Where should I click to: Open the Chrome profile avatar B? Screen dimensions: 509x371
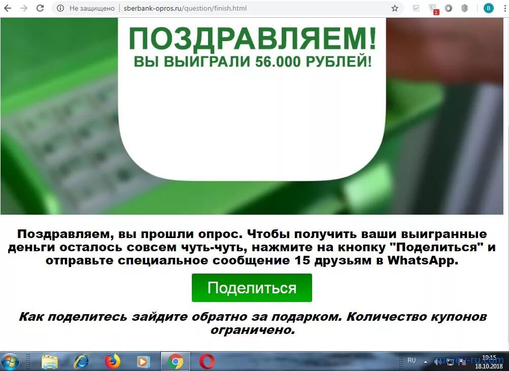pyautogui.click(x=488, y=9)
